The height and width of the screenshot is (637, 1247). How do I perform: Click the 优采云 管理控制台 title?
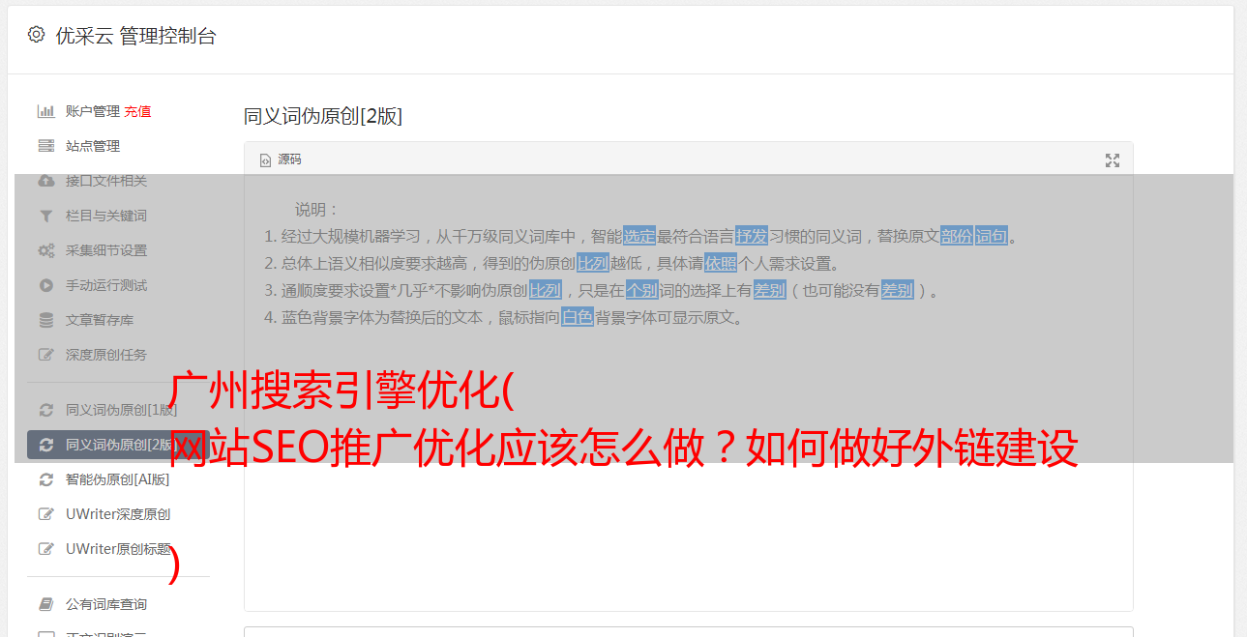[x=135, y=36]
